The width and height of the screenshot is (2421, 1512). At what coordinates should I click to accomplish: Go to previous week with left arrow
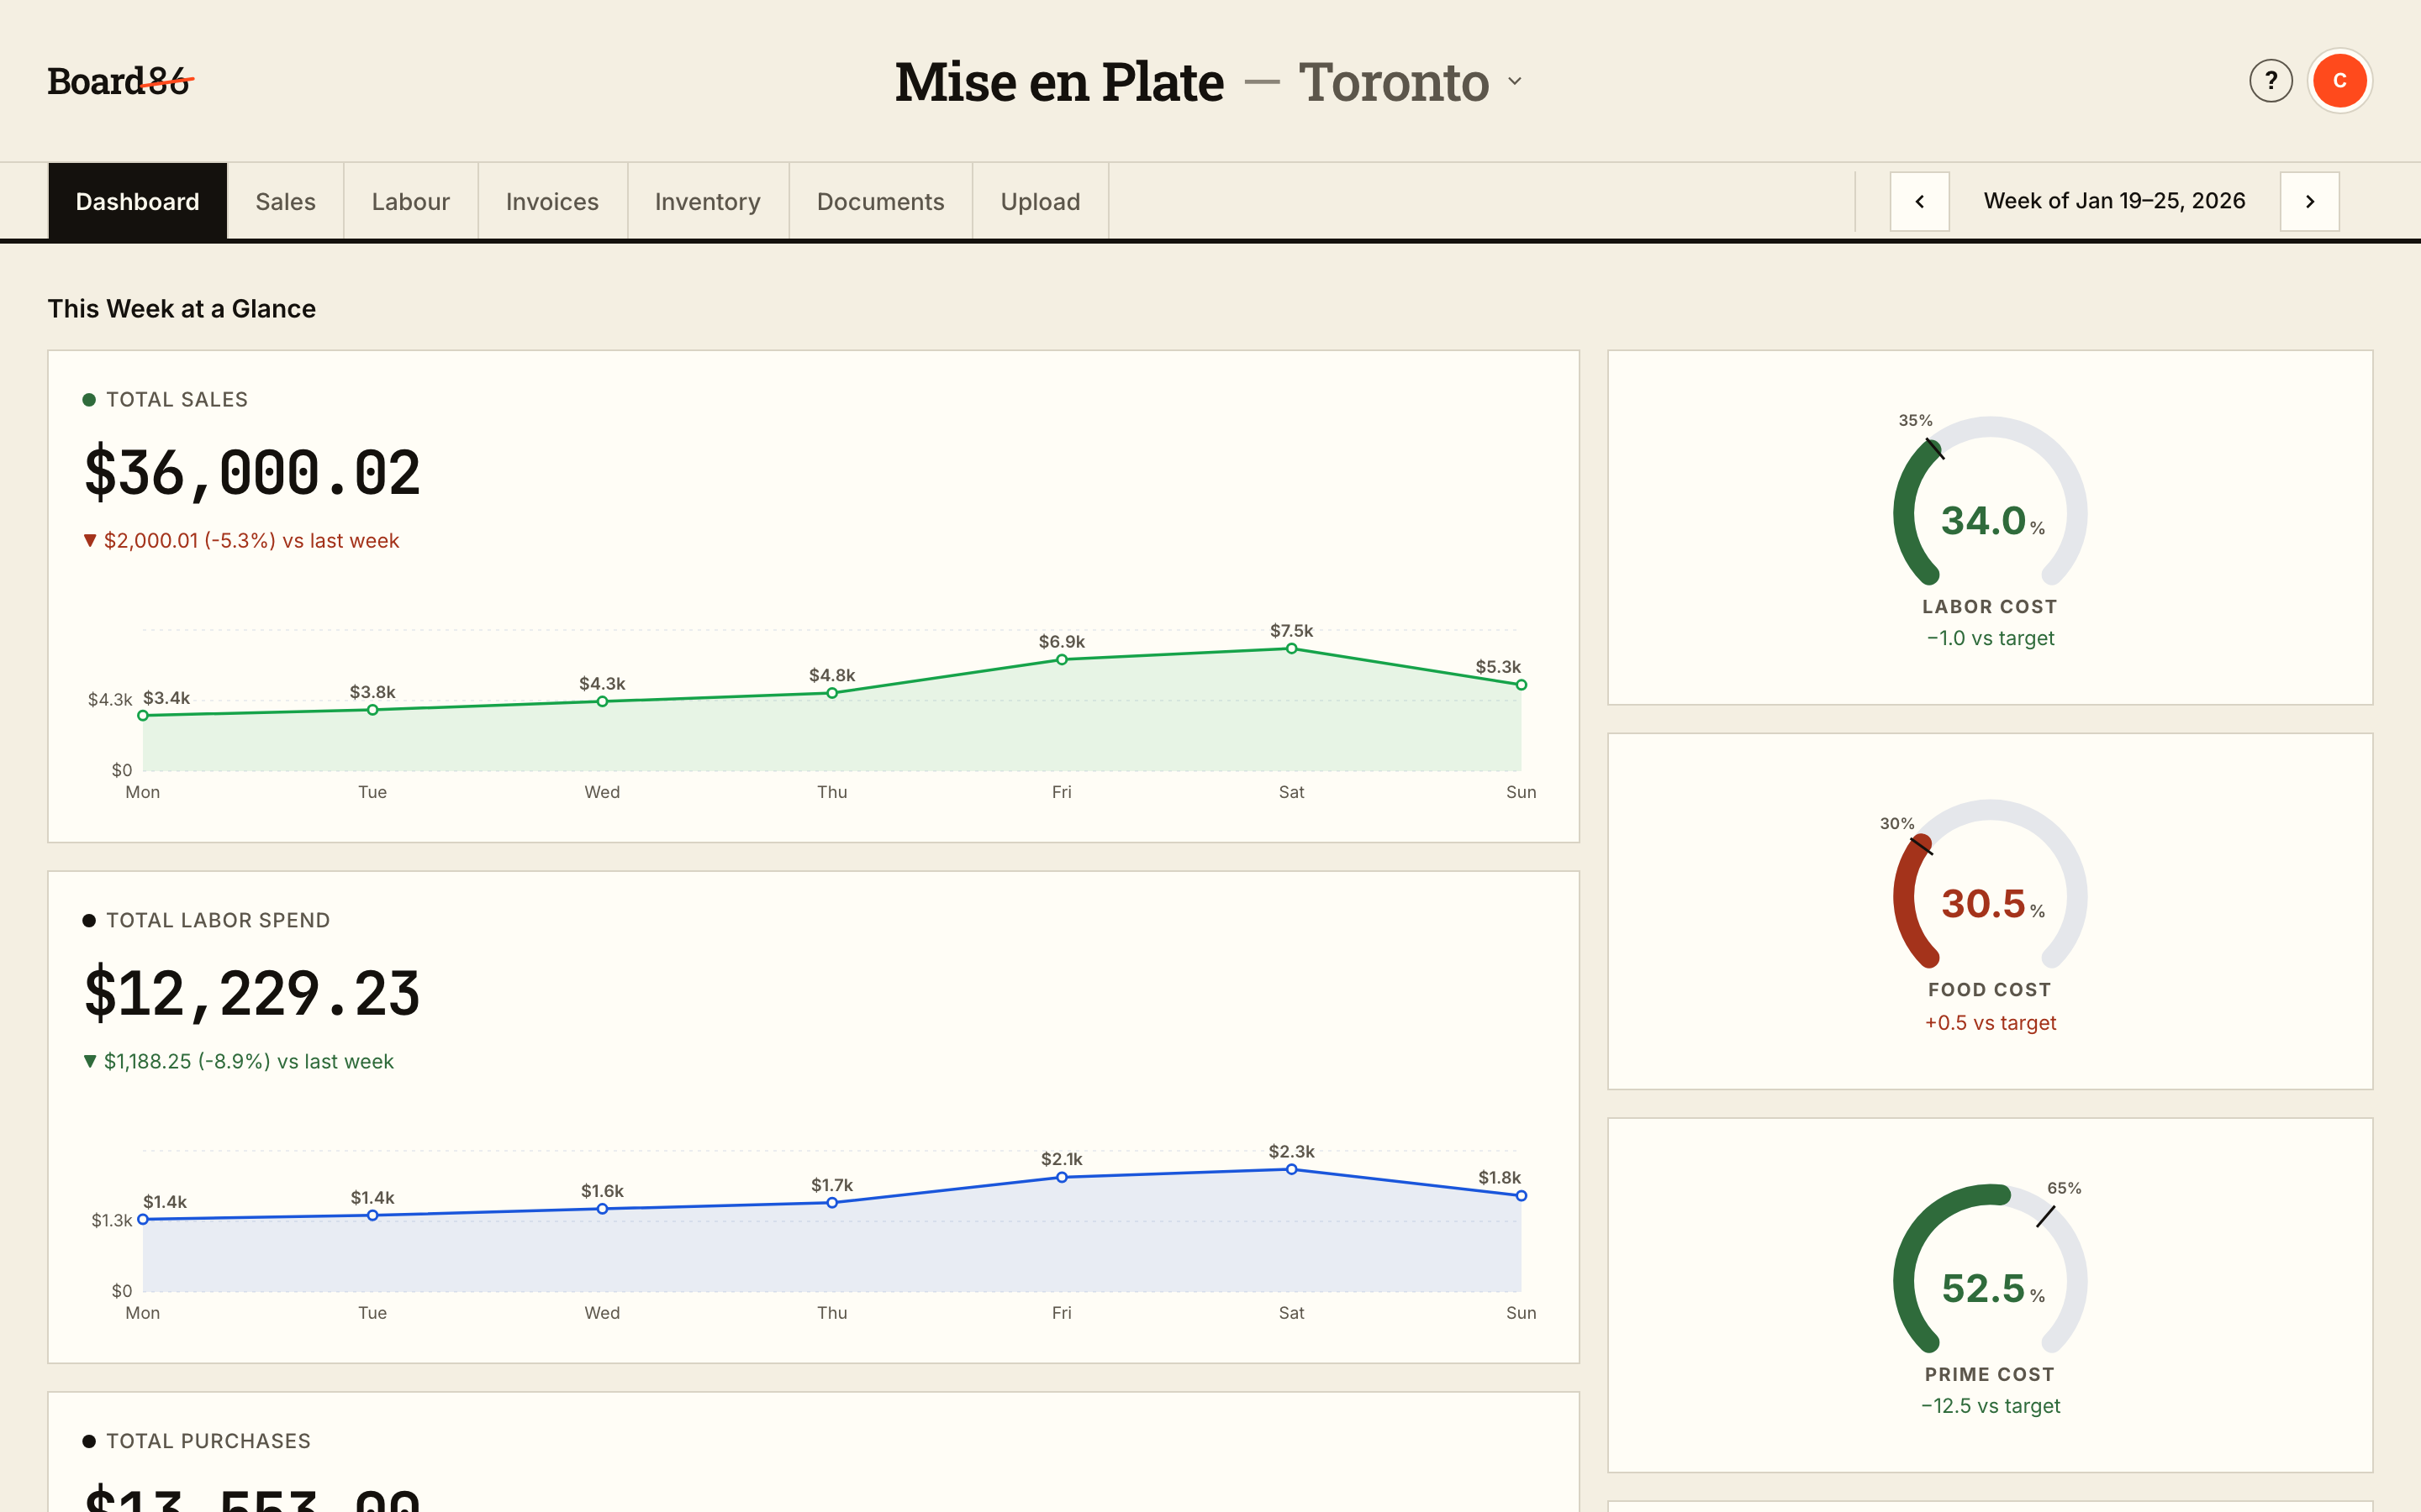click(1919, 201)
